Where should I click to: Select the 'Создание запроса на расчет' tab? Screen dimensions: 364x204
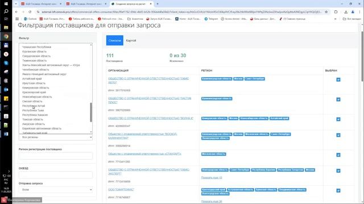click(131, 4)
